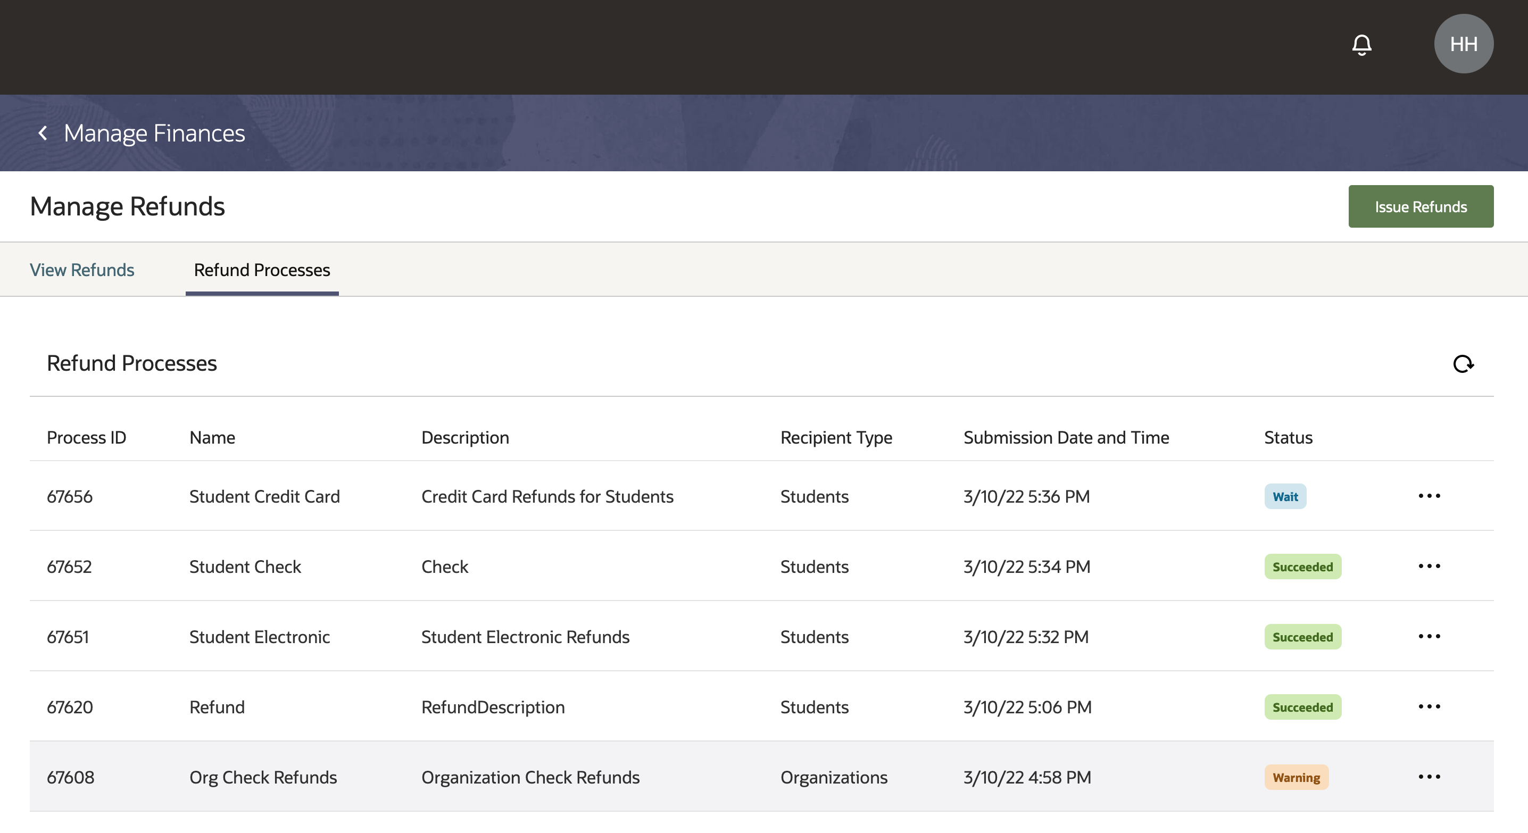Click the Wait status badge
The width and height of the screenshot is (1528, 833).
(x=1285, y=496)
